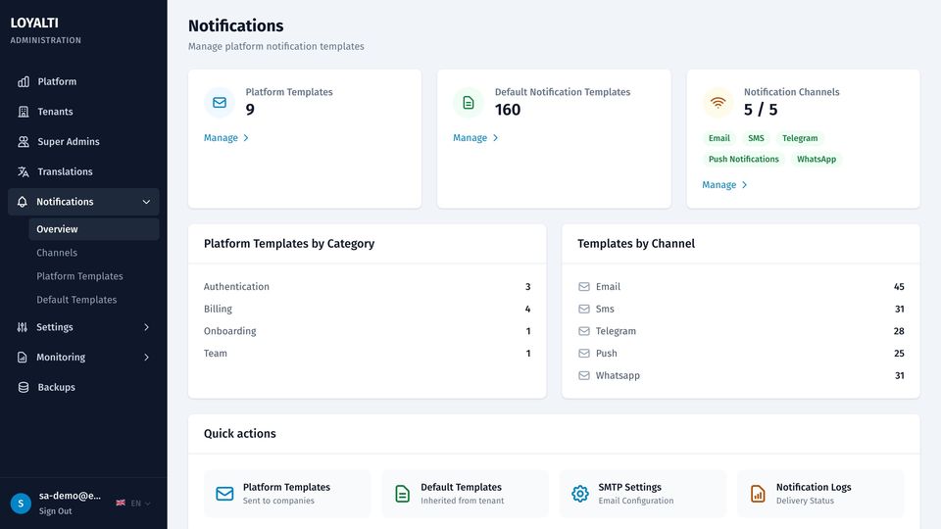Screen dimensions: 941x529
Task: Click the Notifications bell icon
Action: pos(23,202)
